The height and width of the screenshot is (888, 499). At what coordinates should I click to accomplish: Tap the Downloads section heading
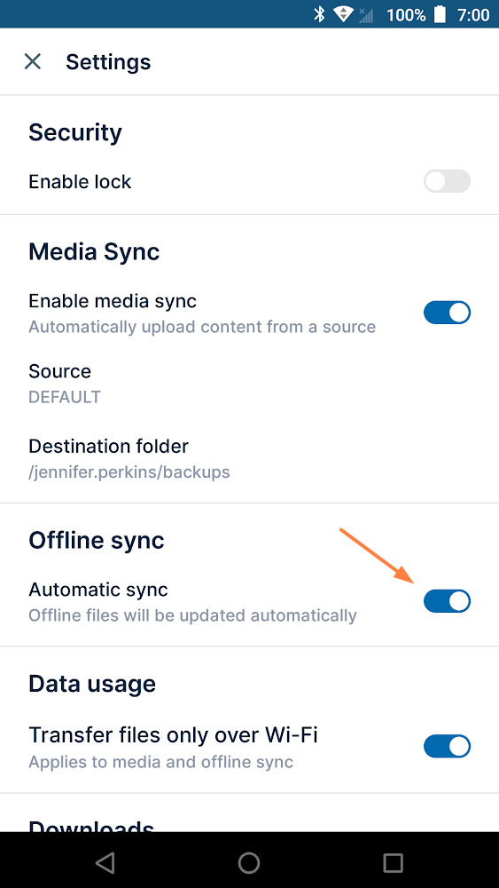click(91, 824)
